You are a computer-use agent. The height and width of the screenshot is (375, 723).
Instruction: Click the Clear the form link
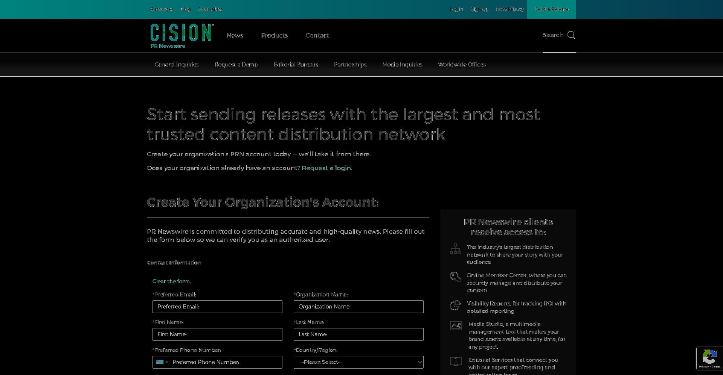tap(171, 281)
